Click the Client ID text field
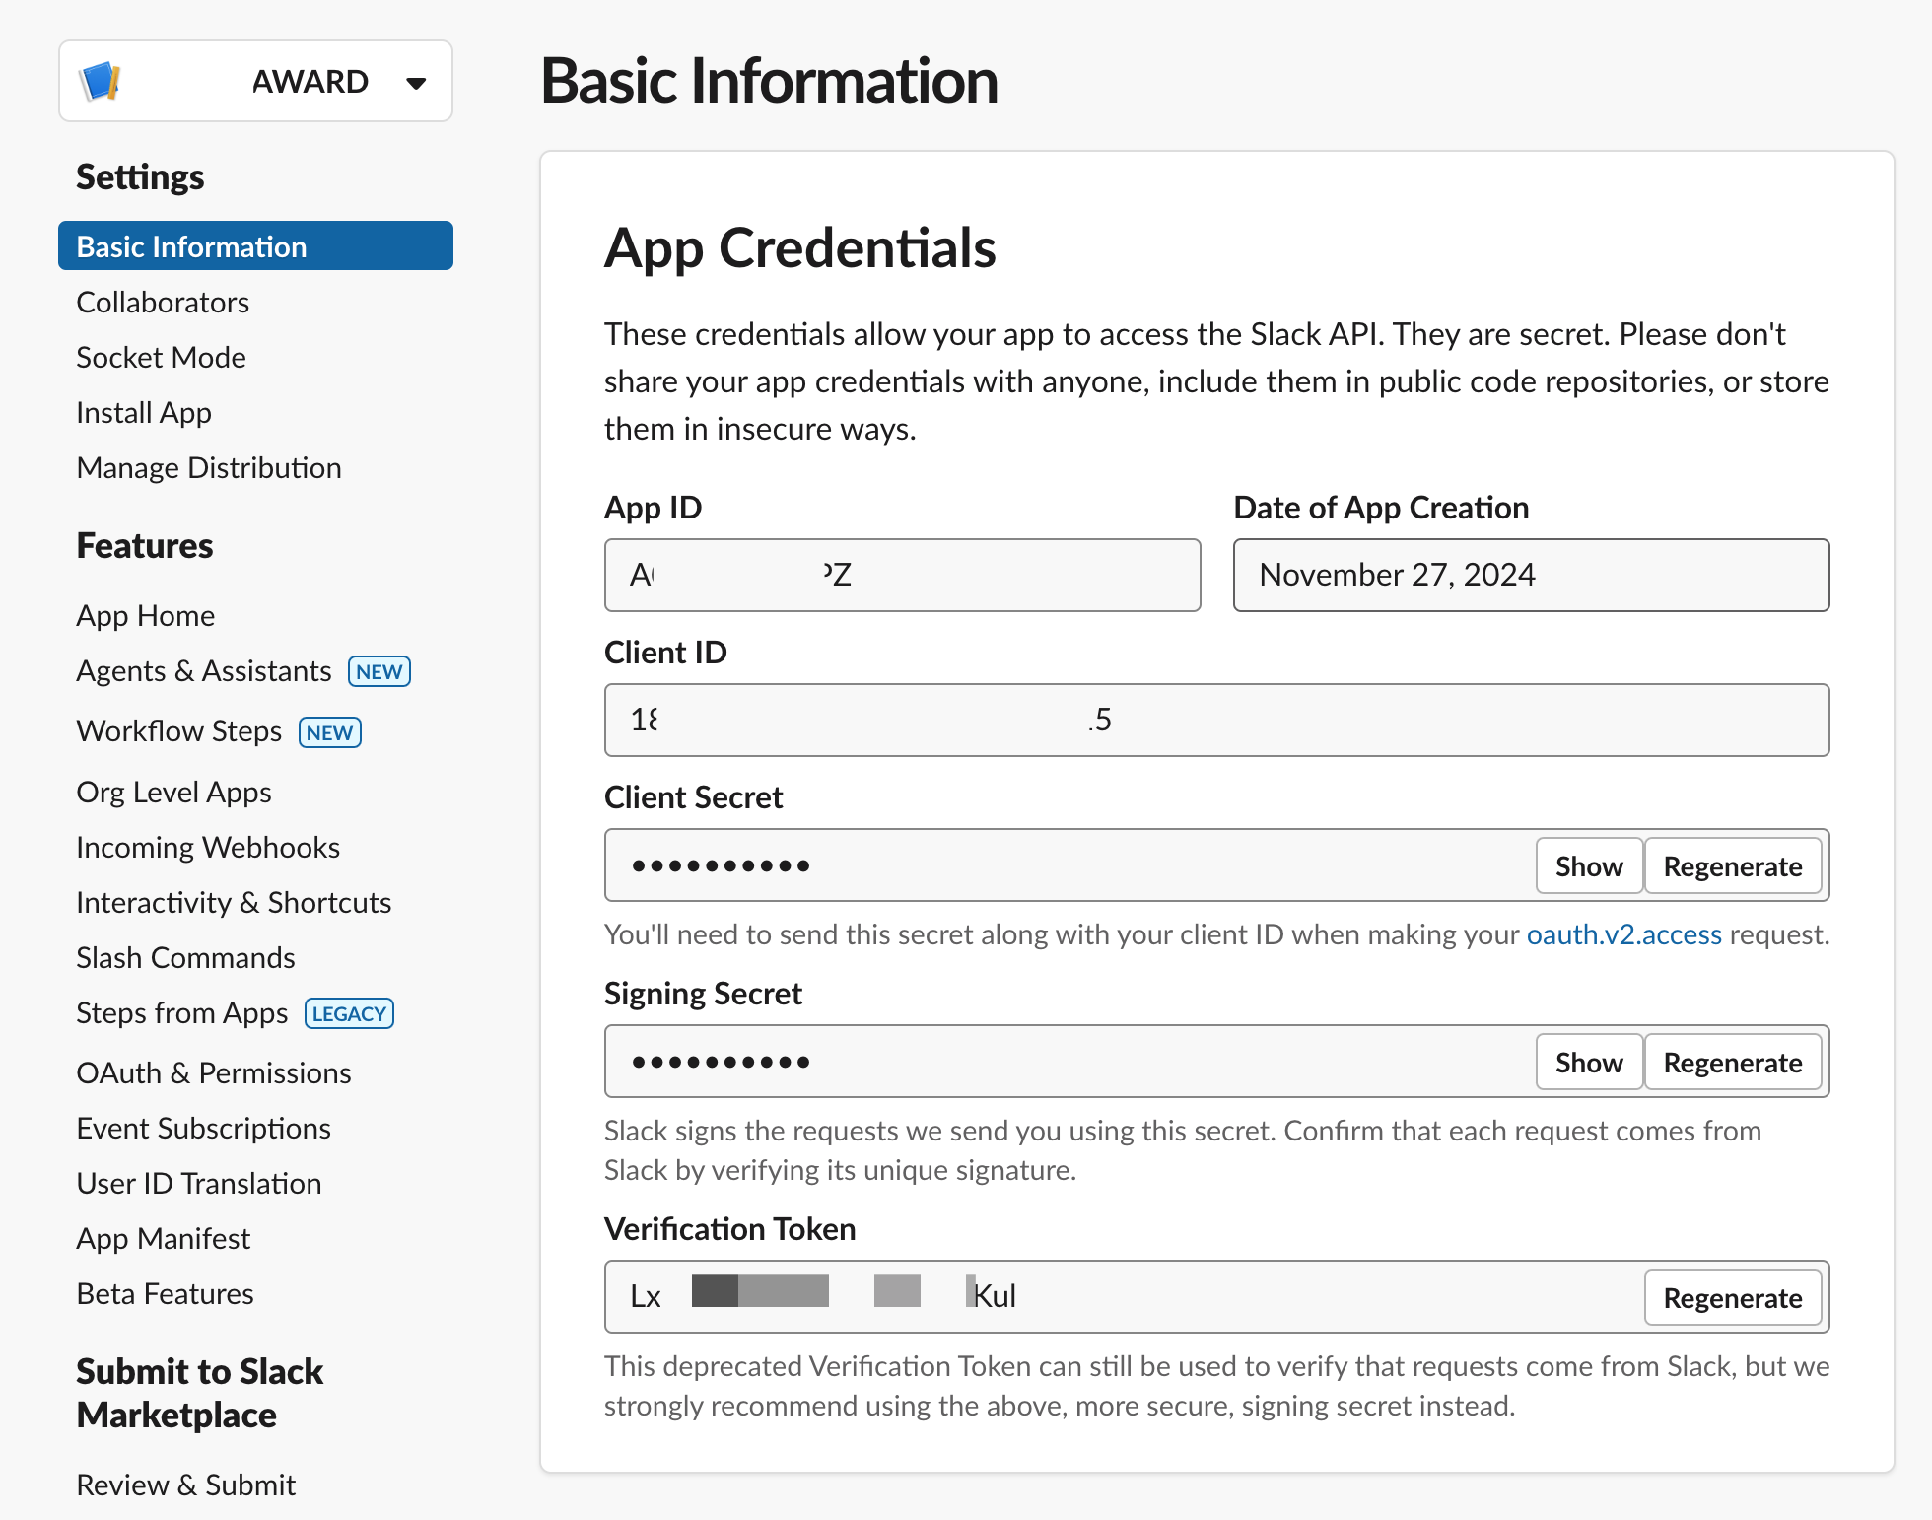Viewport: 1932px width, 1520px height. click(1215, 720)
